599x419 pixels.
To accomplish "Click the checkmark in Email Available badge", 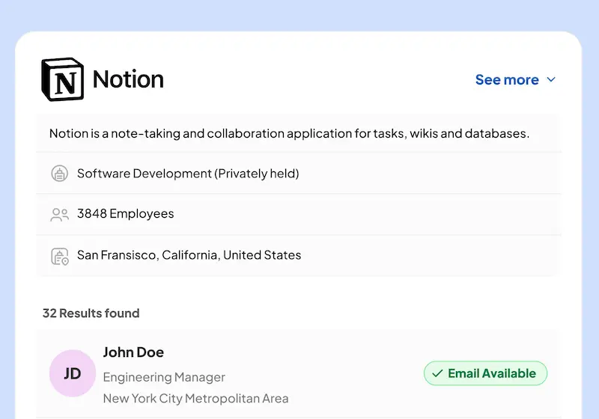I will tap(437, 373).
